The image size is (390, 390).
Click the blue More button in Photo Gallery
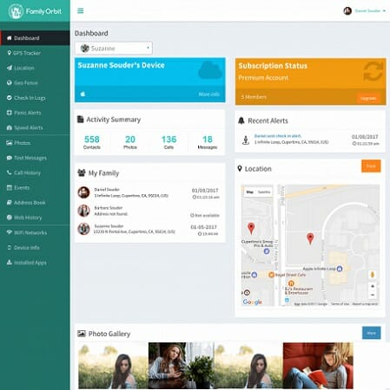(x=371, y=333)
